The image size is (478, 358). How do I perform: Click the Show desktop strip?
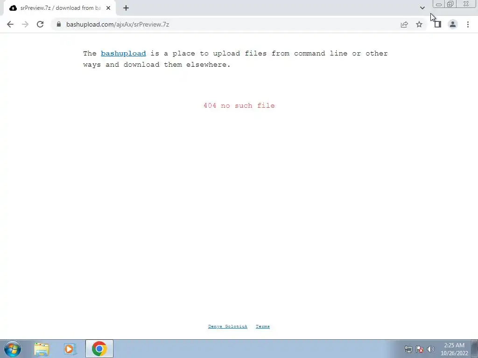[475, 349]
